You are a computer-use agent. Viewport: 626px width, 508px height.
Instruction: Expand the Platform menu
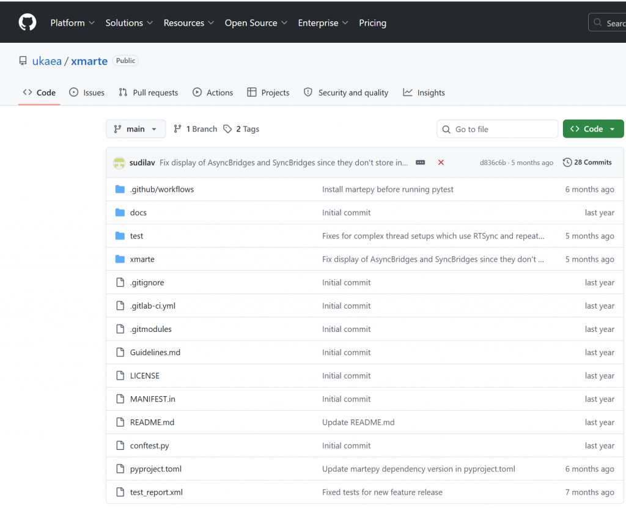pyautogui.click(x=72, y=23)
